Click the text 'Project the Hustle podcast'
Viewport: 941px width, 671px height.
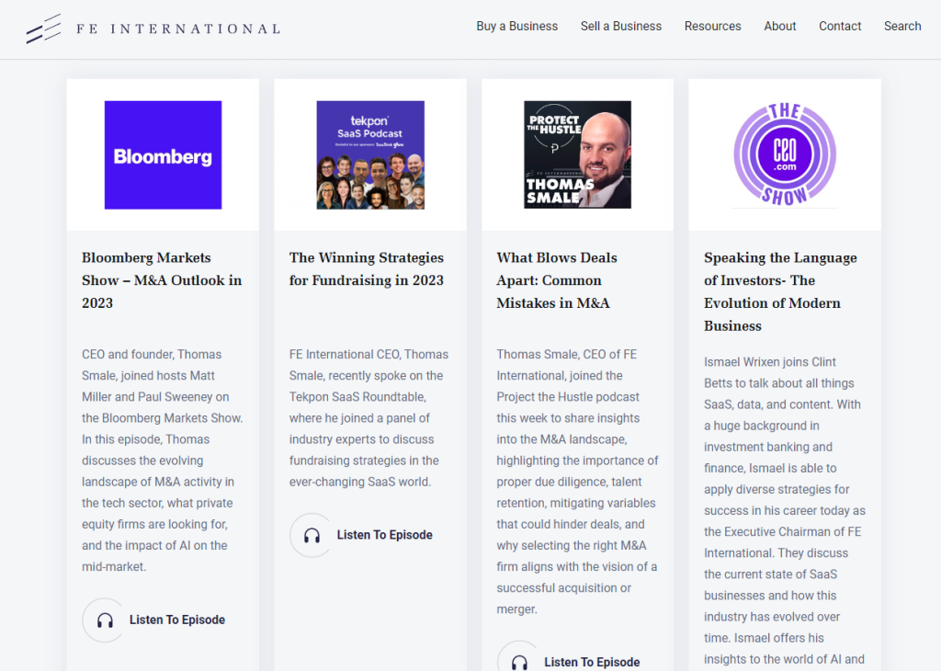(x=568, y=397)
